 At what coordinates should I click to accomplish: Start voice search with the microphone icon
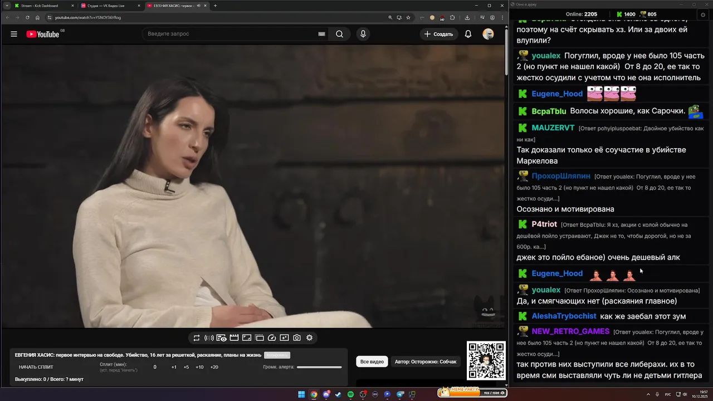pos(363,34)
